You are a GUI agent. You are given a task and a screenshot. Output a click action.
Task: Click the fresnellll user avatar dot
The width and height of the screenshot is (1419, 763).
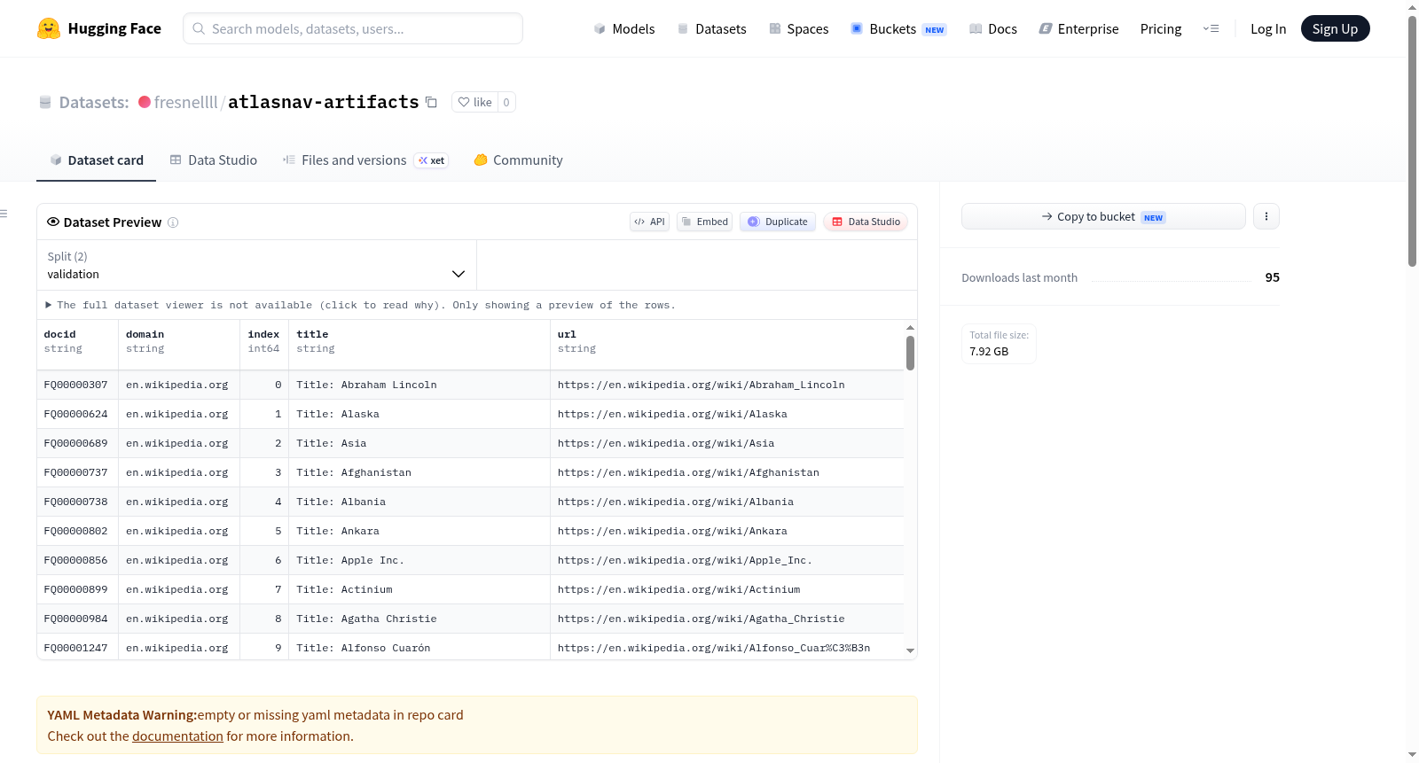click(145, 102)
